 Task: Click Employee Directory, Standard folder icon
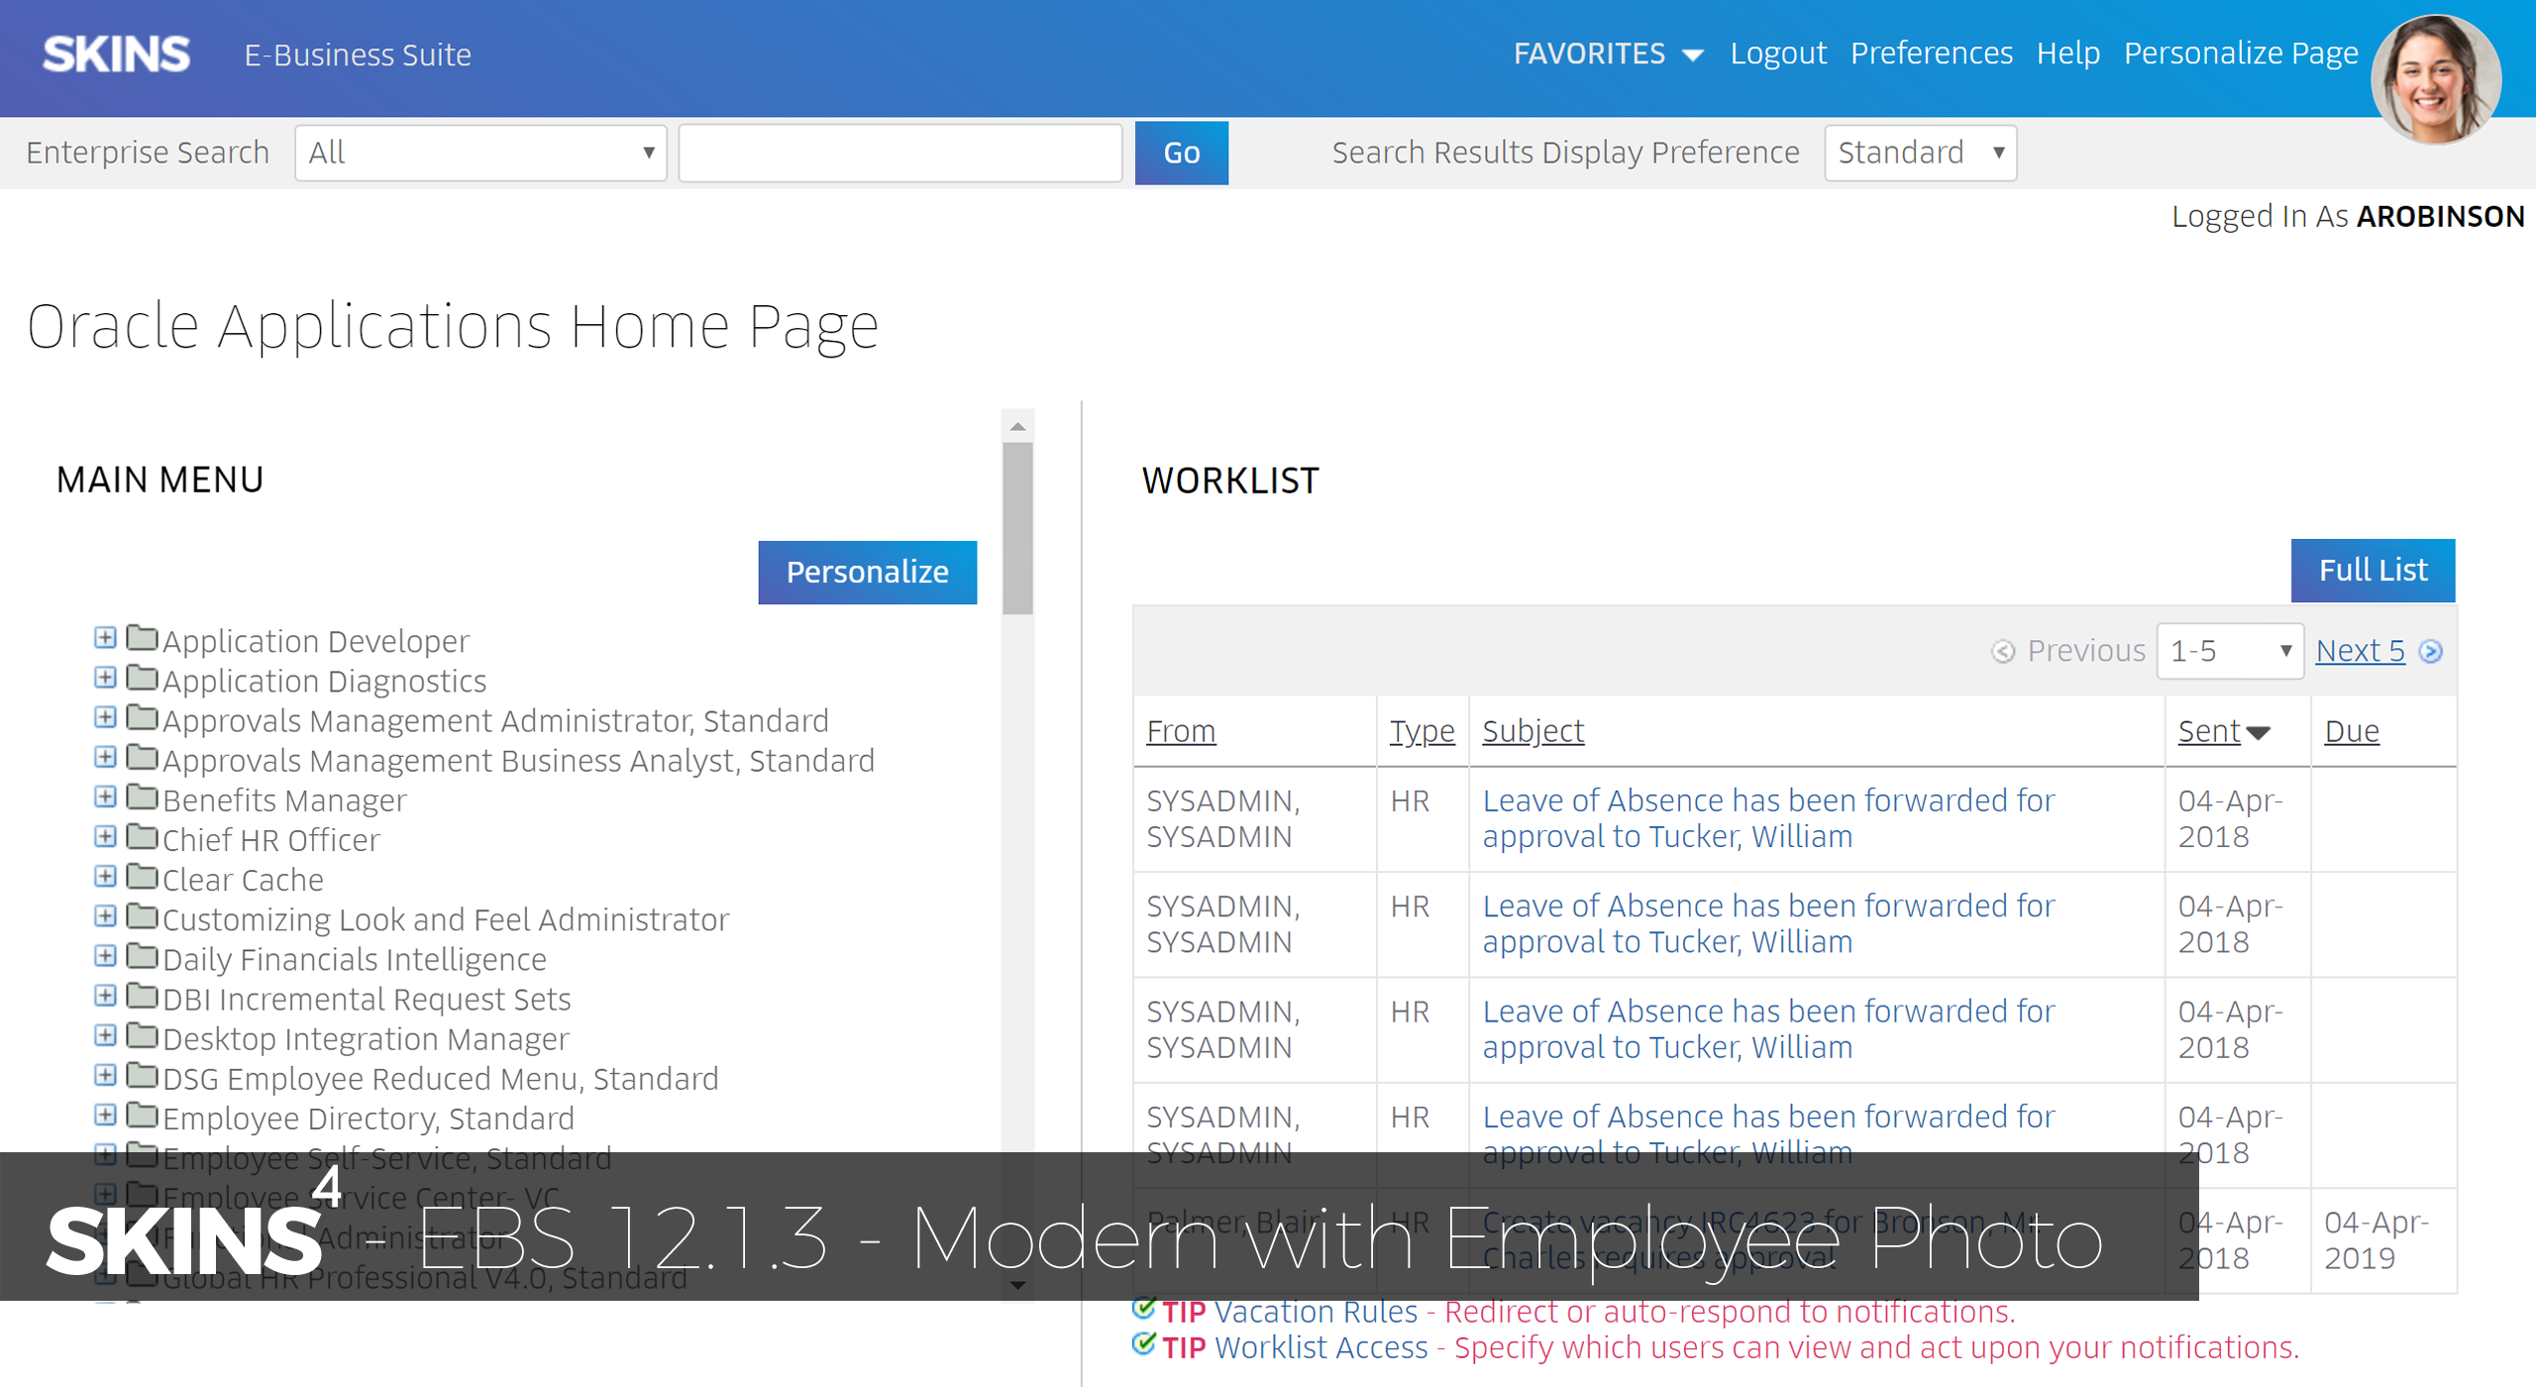click(x=143, y=1115)
